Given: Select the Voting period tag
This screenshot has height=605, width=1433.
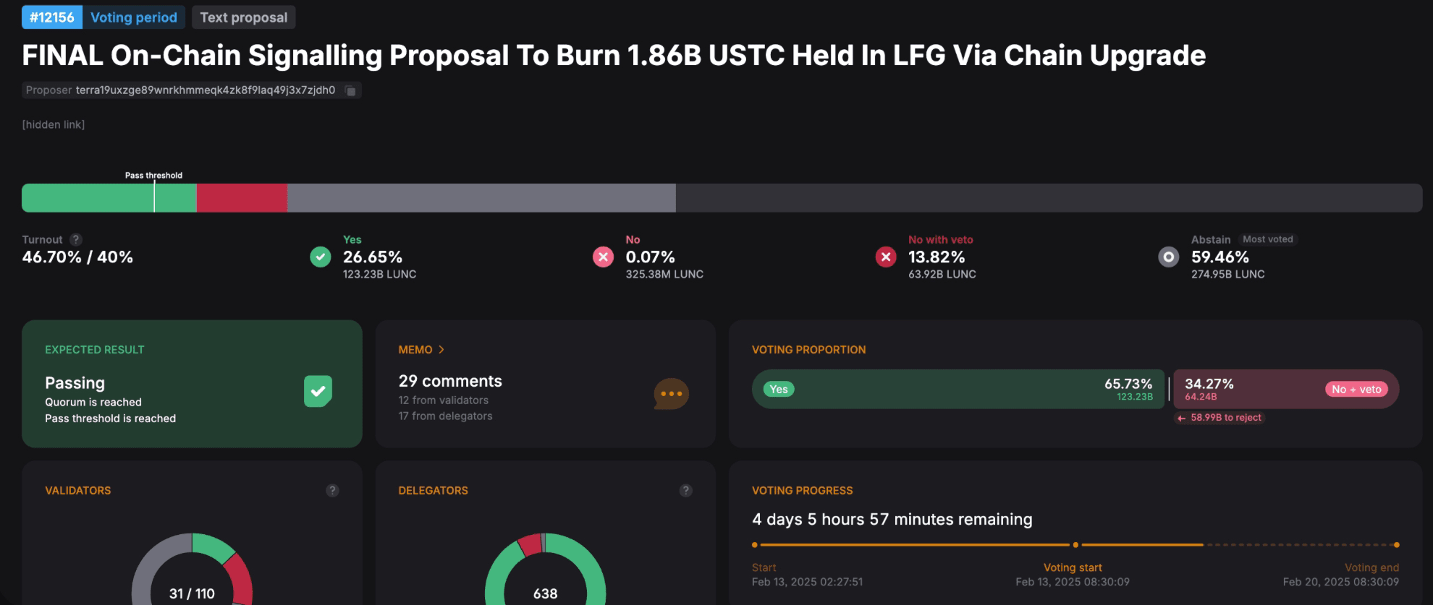Looking at the screenshot, I should click(x=134, y=17).
